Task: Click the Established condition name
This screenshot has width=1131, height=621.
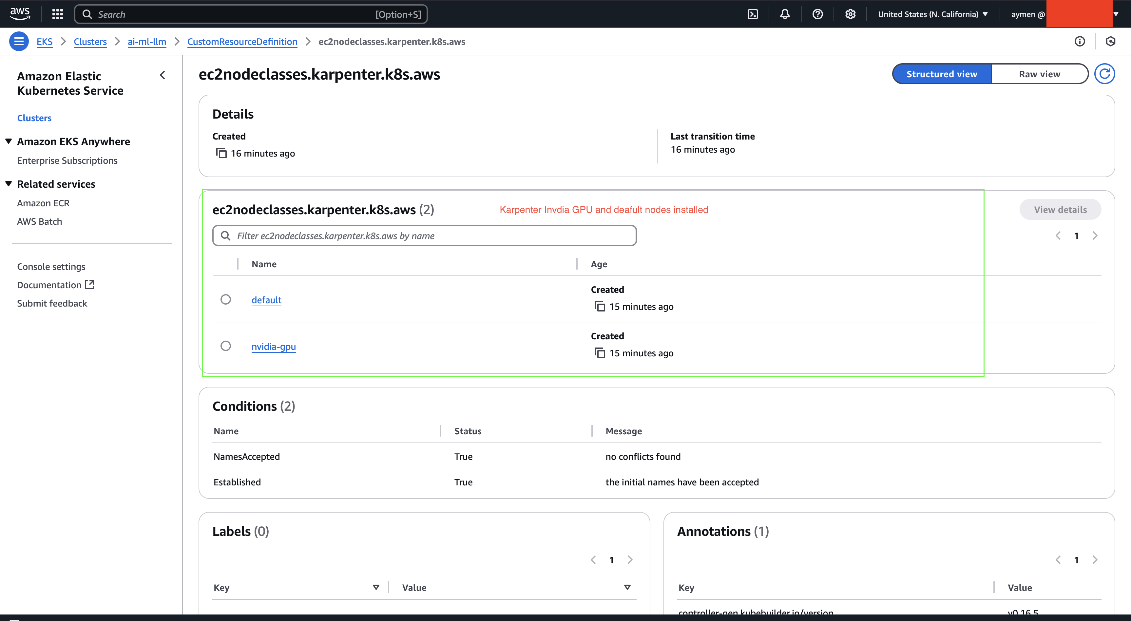Action: [237, 482]
